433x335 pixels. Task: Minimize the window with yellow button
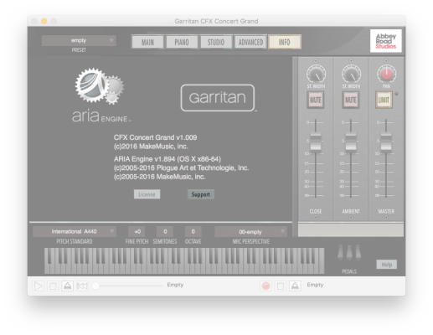tap(44, 21)
